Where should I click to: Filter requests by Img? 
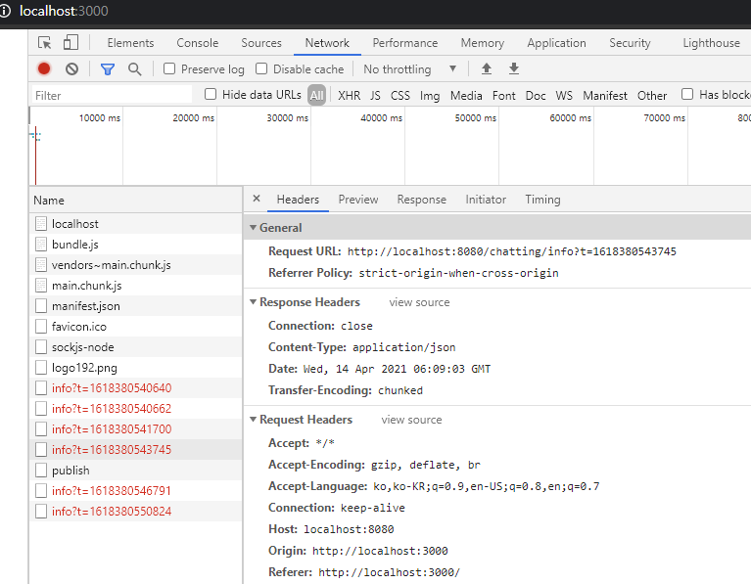pyautogui.click(x=430, y=96)
